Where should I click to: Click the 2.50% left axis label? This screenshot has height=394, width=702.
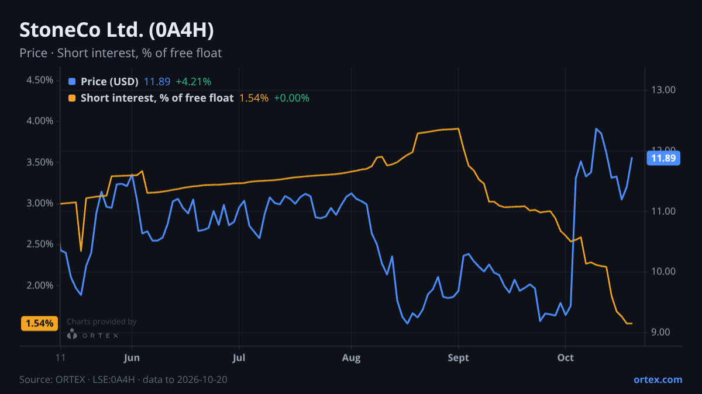40,244
